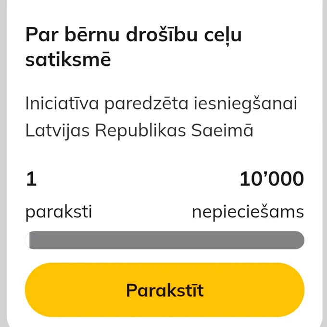Click the gray margin left of the card

tap(3, 163)
